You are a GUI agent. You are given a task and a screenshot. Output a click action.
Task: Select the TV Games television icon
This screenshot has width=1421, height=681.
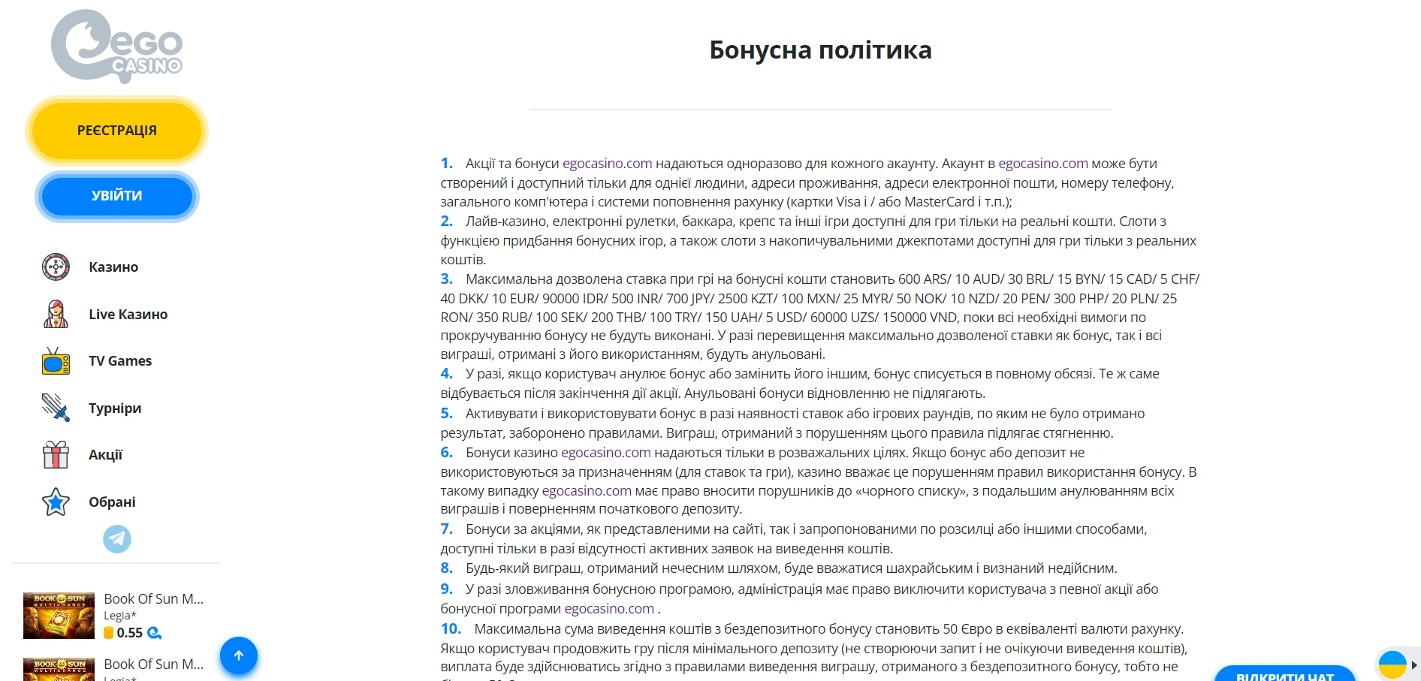coord(56,361)
